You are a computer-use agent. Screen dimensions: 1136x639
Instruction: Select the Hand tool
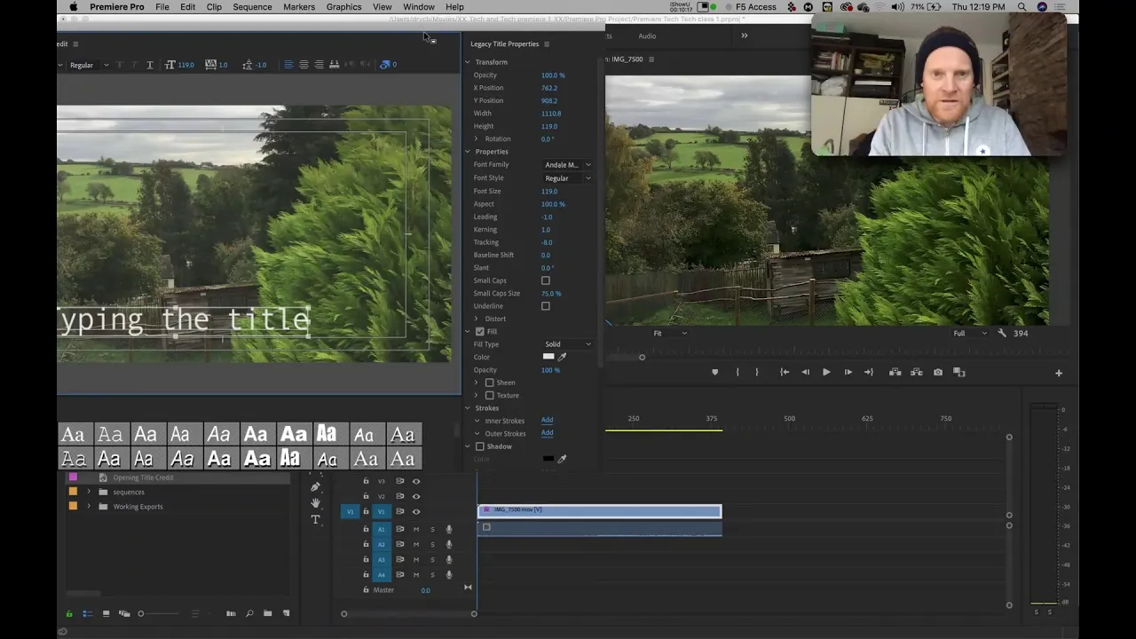tap(315, 503)
